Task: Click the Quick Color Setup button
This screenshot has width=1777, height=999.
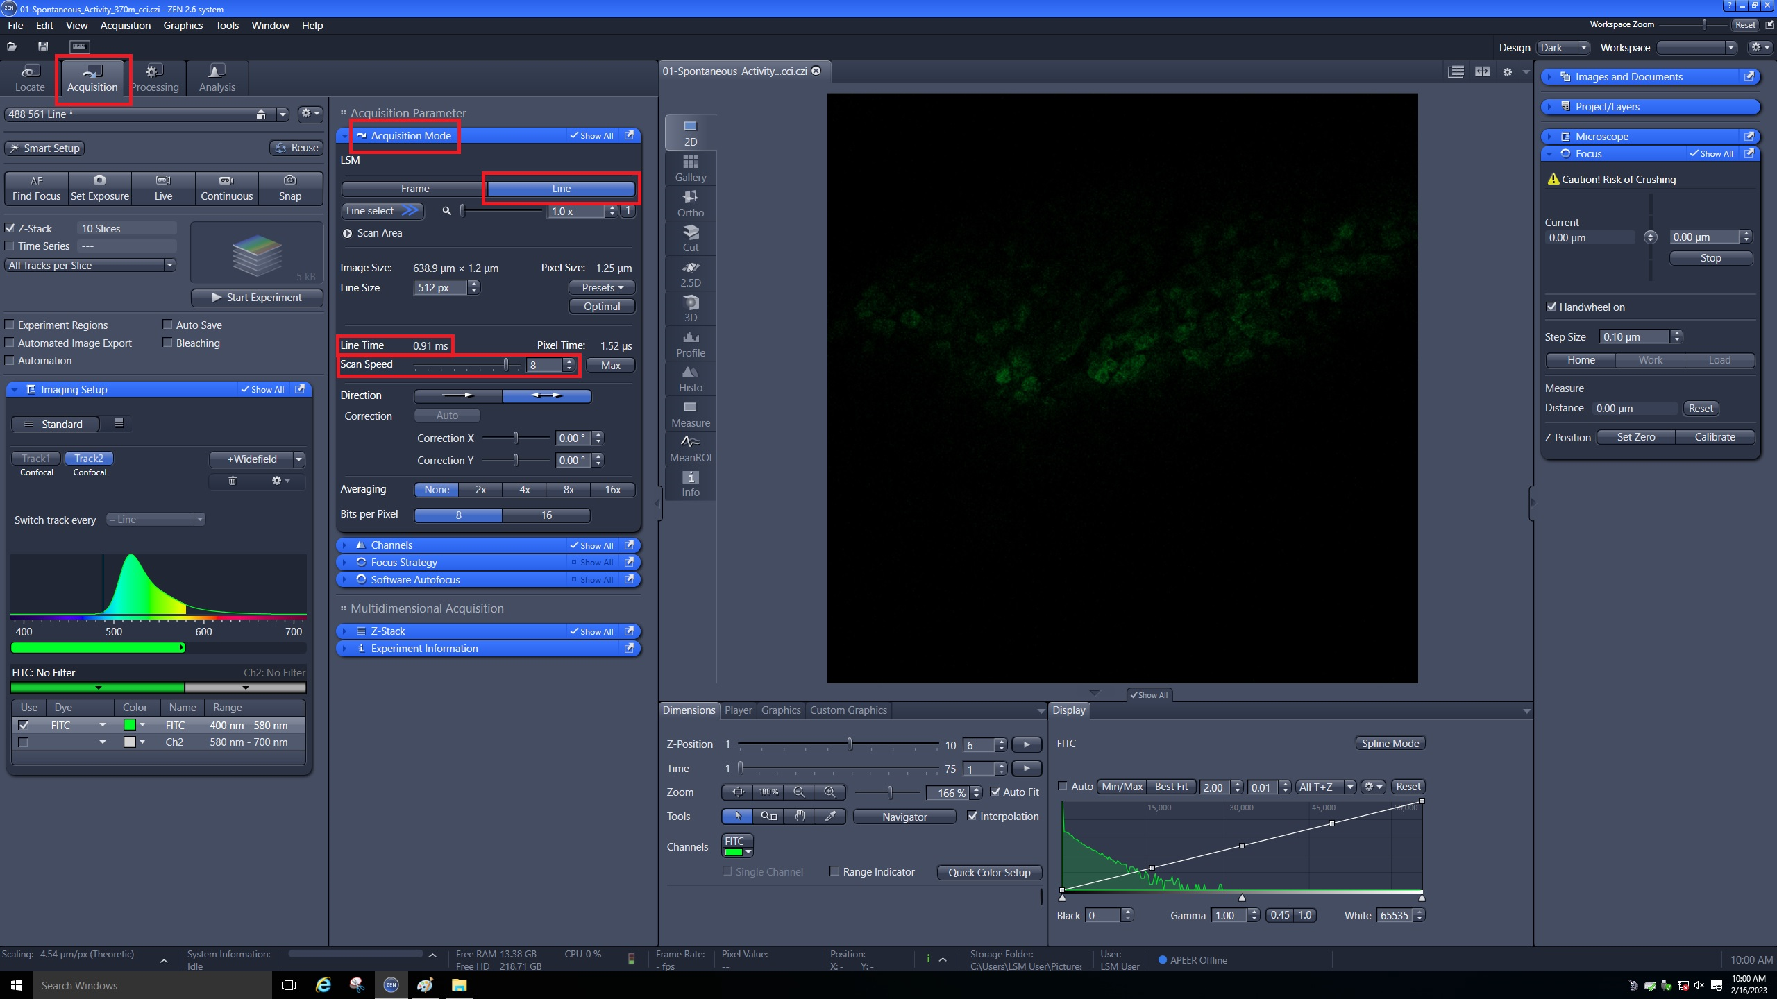Action: (988, 872)
